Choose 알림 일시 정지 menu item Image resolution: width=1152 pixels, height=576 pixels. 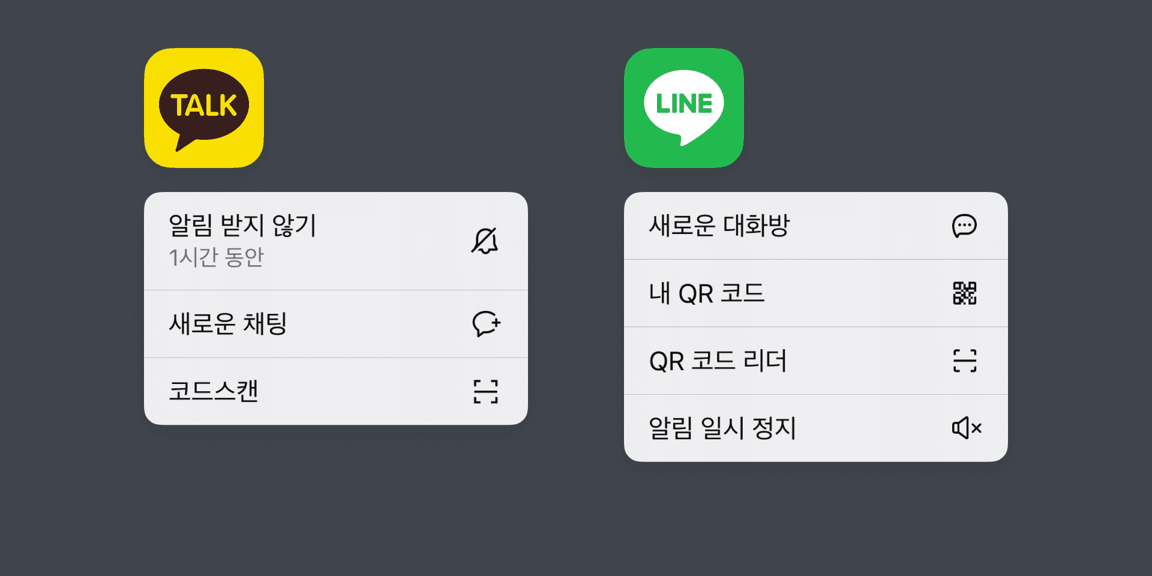pyautogui.click(x=816, y=428)
